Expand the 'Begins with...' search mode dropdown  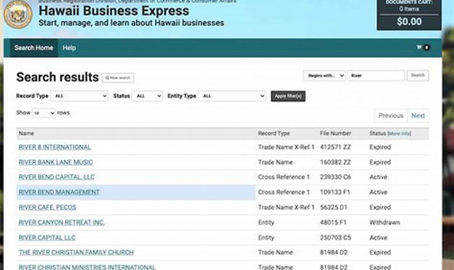point(323,75)
